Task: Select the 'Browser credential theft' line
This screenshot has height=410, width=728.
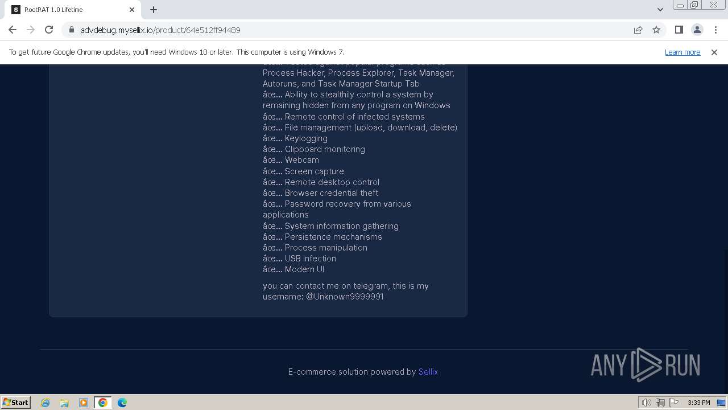Action: (x=320, y=193)
